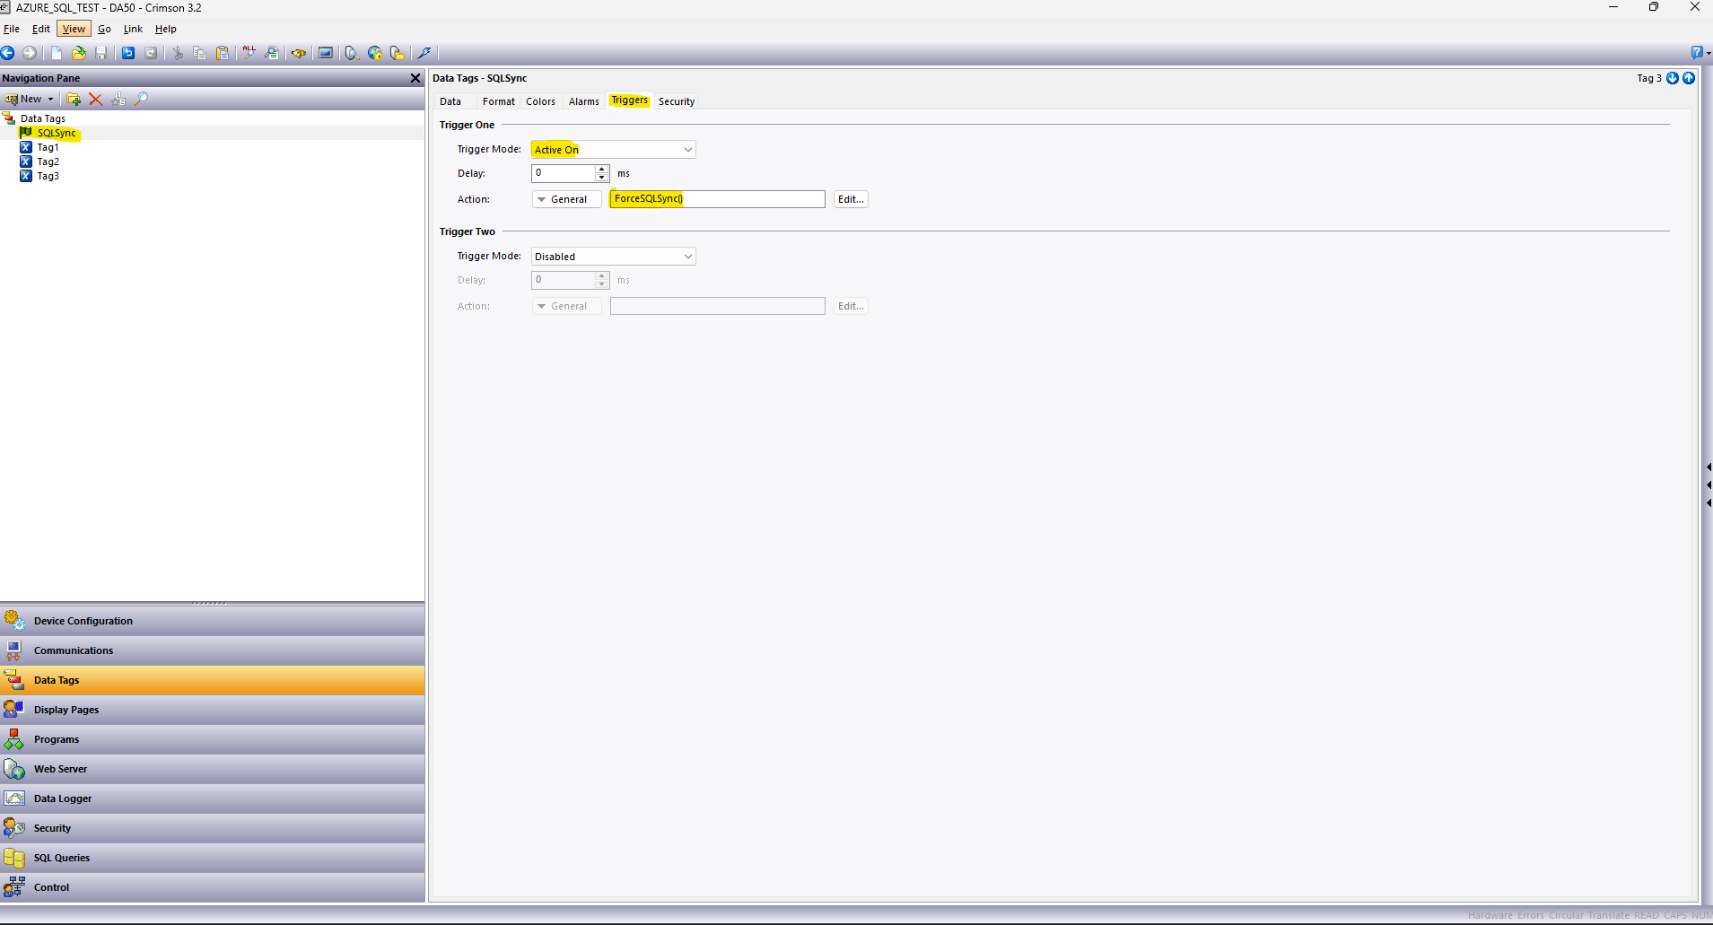
Task: Click Edit button beside ForceSQLSync() action
Action: [850, 199]
